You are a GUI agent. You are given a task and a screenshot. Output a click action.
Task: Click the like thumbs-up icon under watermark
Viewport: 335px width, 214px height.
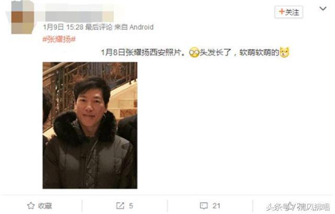pyautogui.click(x=289, y=206)
